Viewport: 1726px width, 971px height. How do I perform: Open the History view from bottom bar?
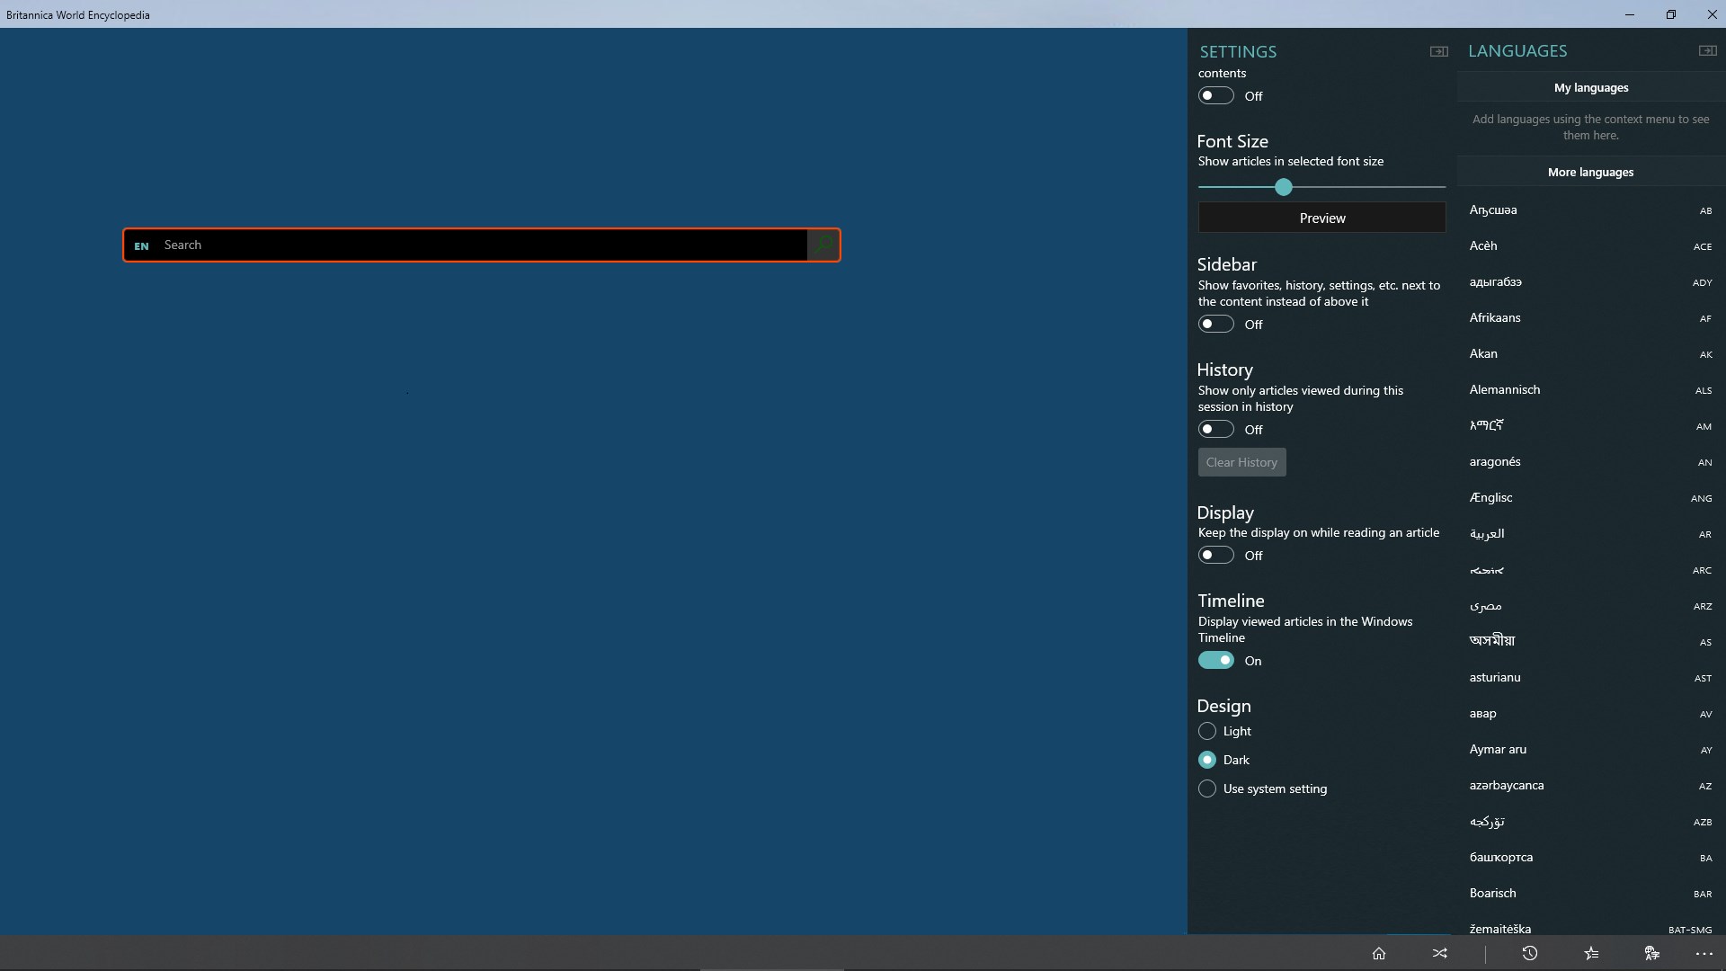[1530, 953]
